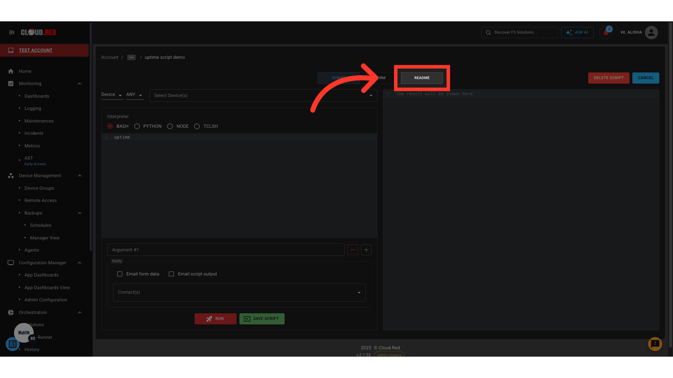
Task: Select the PYTHON interpreter radio button
Action: coord(137,126)
